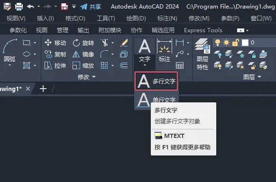Screen dimensions: 276x182
Task: Open the quick access toolbar customize dropdown
Action: (74, 7)
